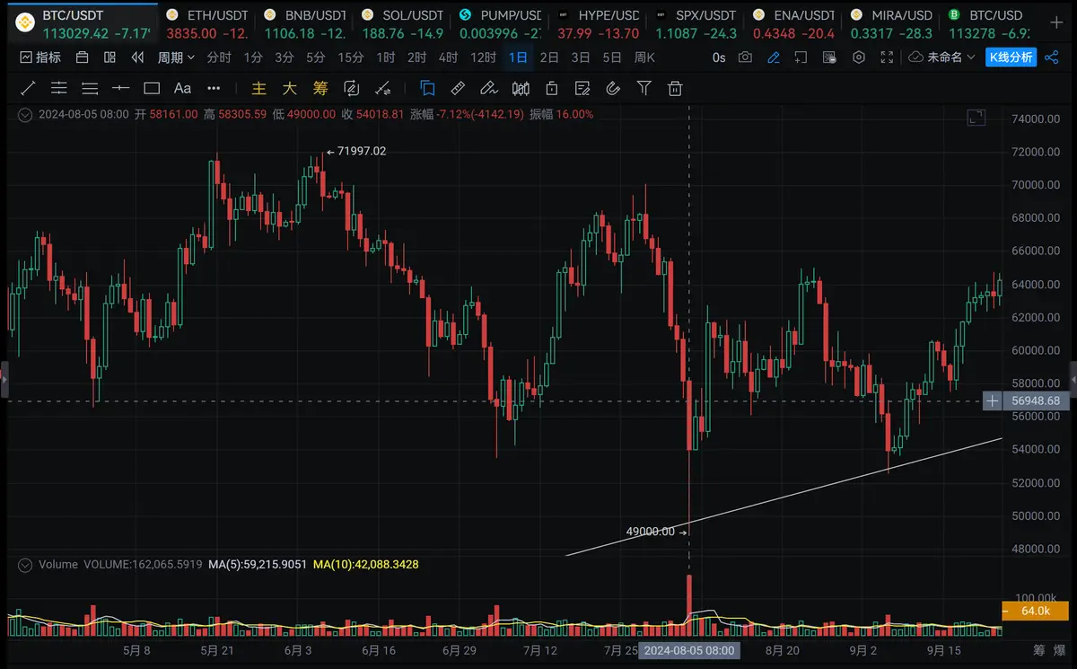Switch to the 1分 timeframe
The width and height of the screenshot is (1077, 669).
pyautogui.click(x=253, y=57)
